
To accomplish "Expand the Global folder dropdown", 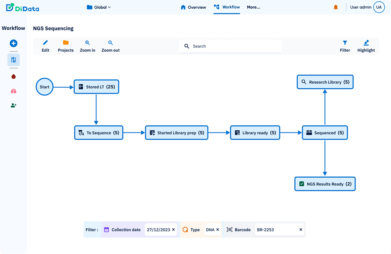I will coord(99,7).
